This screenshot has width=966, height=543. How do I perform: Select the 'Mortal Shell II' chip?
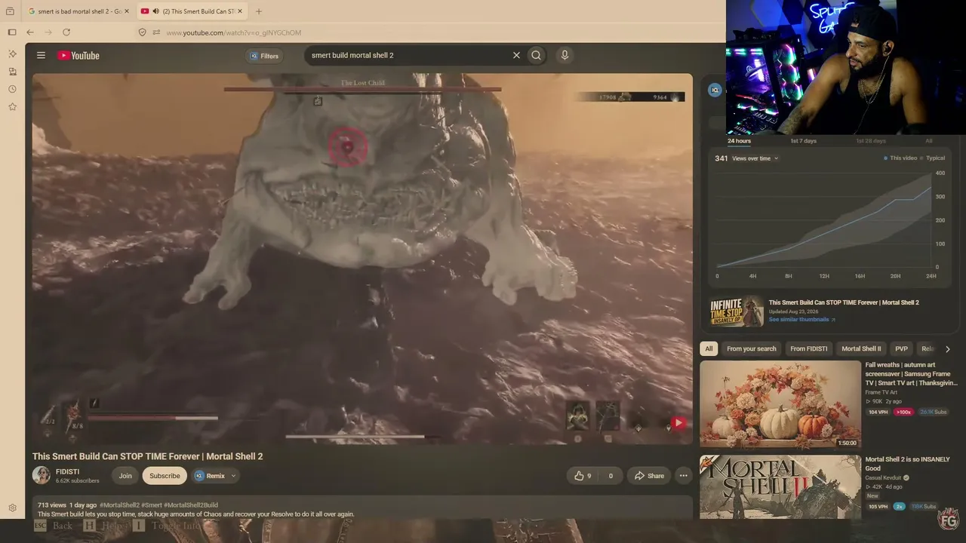(861, 349)
